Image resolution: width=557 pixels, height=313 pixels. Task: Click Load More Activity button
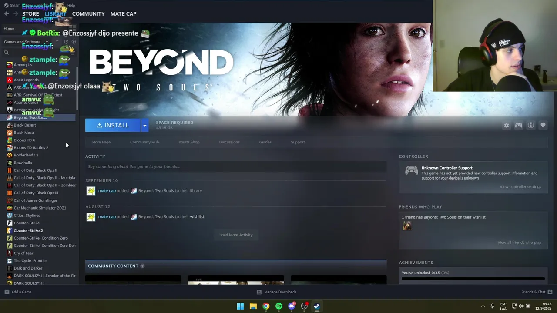236,235
